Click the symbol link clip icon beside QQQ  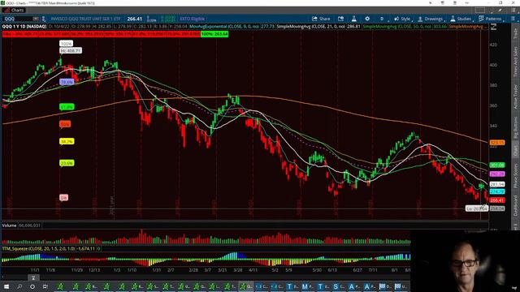43,19
